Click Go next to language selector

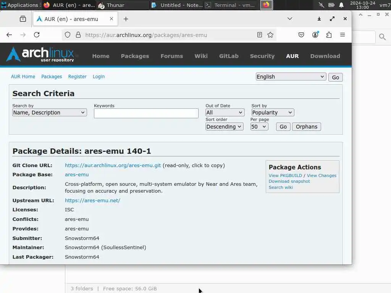coord(335,77)
